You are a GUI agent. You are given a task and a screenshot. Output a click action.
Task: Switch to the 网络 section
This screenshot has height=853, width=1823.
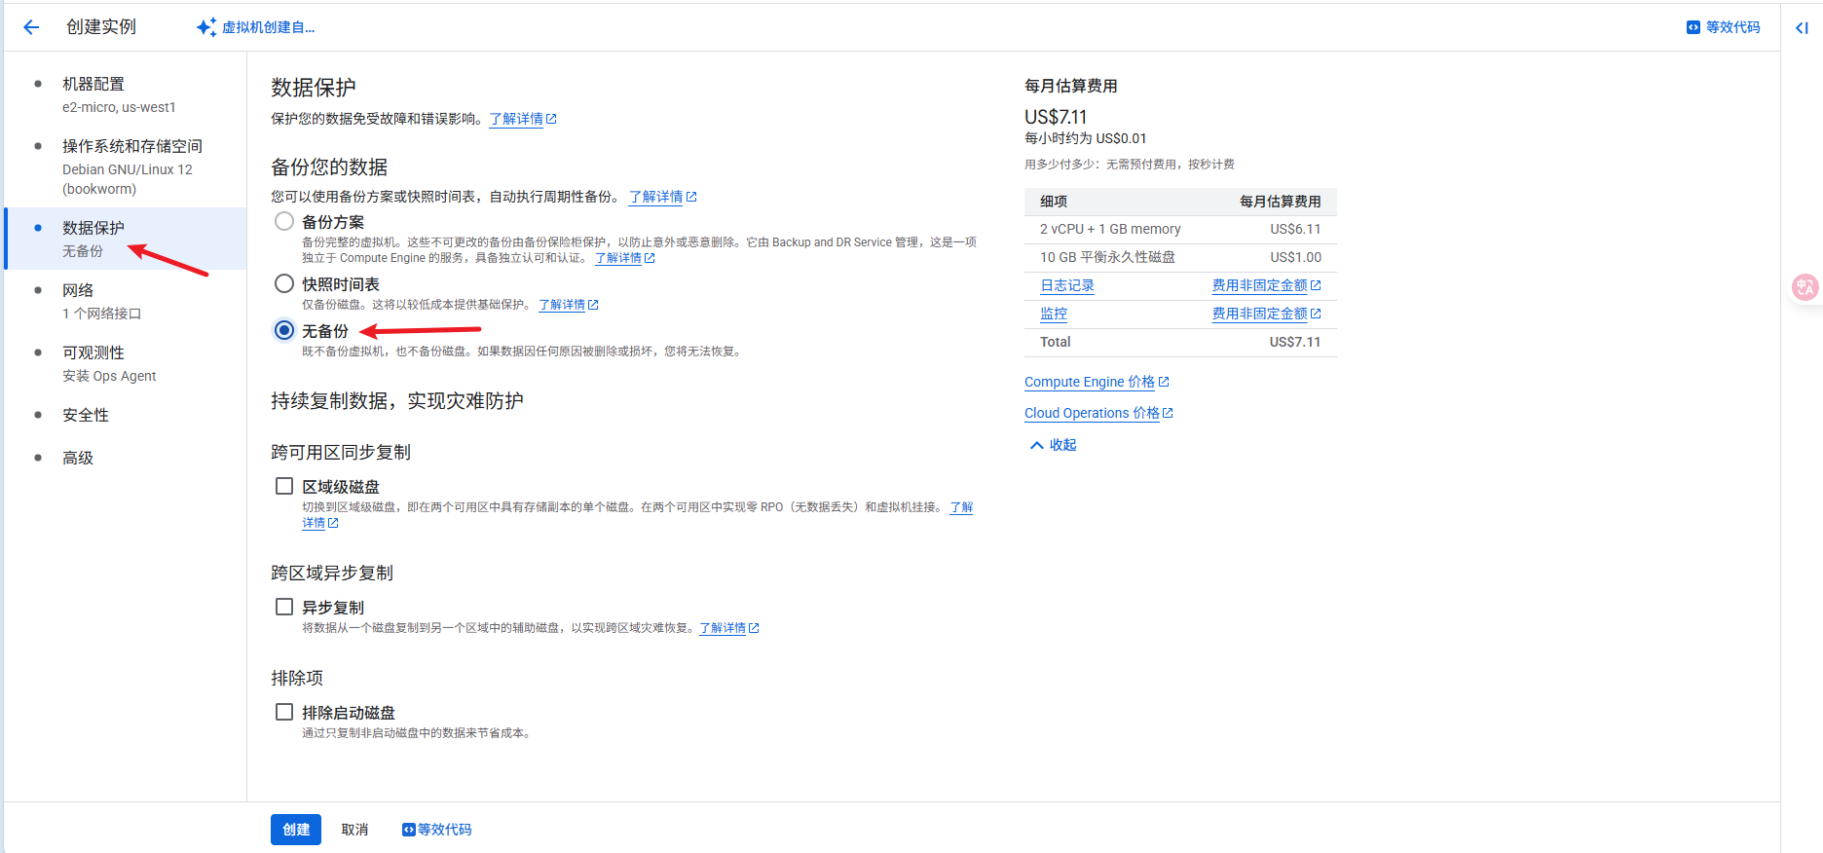click(78, 290)
